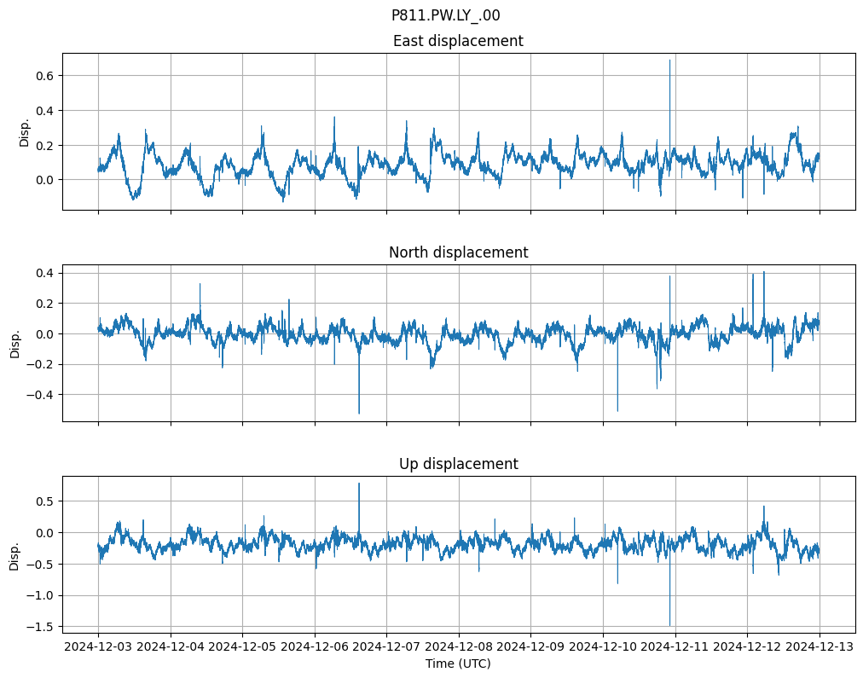This screenshot has width=863, height=678.
Task: Click the Up displacement plot title
Action: click(x=458, y=464)
